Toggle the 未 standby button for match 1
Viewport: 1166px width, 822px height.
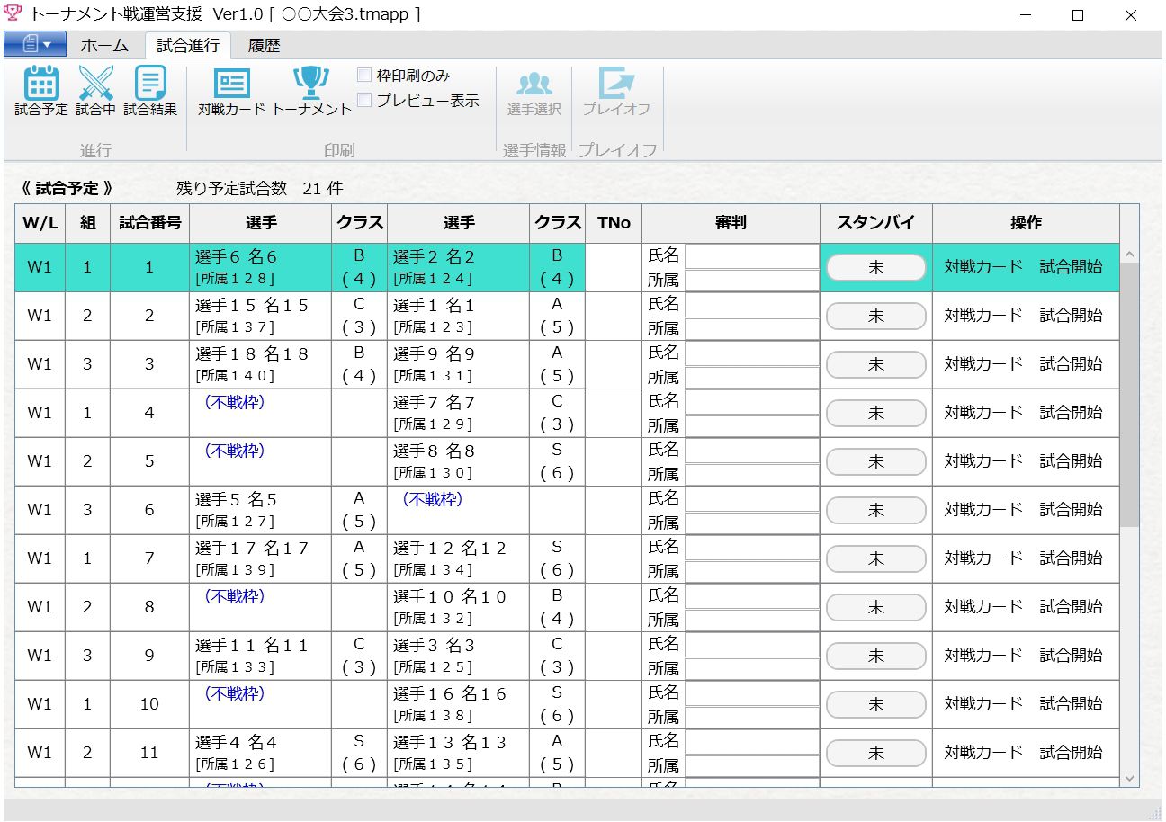click(875, 267)
